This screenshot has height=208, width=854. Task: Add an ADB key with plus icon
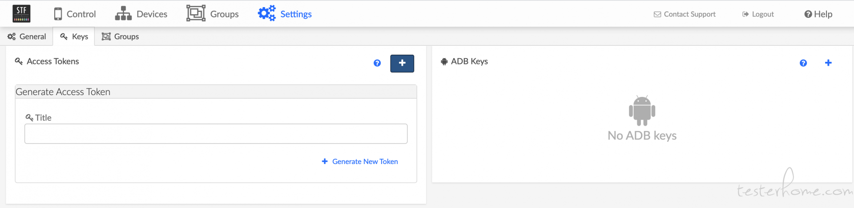pos(828,63)
